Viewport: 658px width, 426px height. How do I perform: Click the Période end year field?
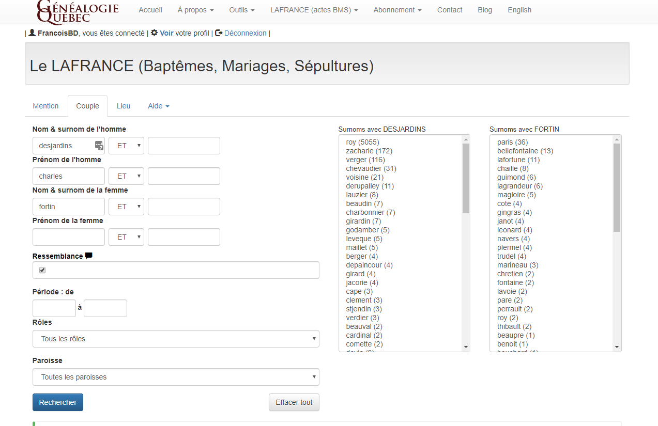point(105,308)
